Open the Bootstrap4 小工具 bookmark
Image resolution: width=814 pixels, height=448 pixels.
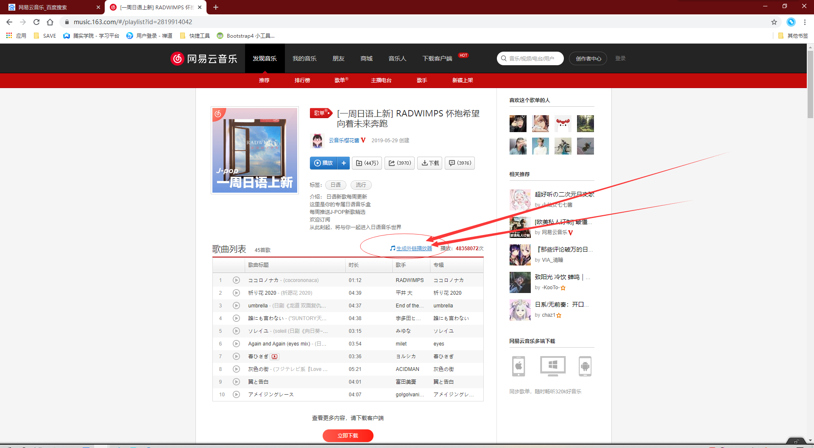(246, 36)
